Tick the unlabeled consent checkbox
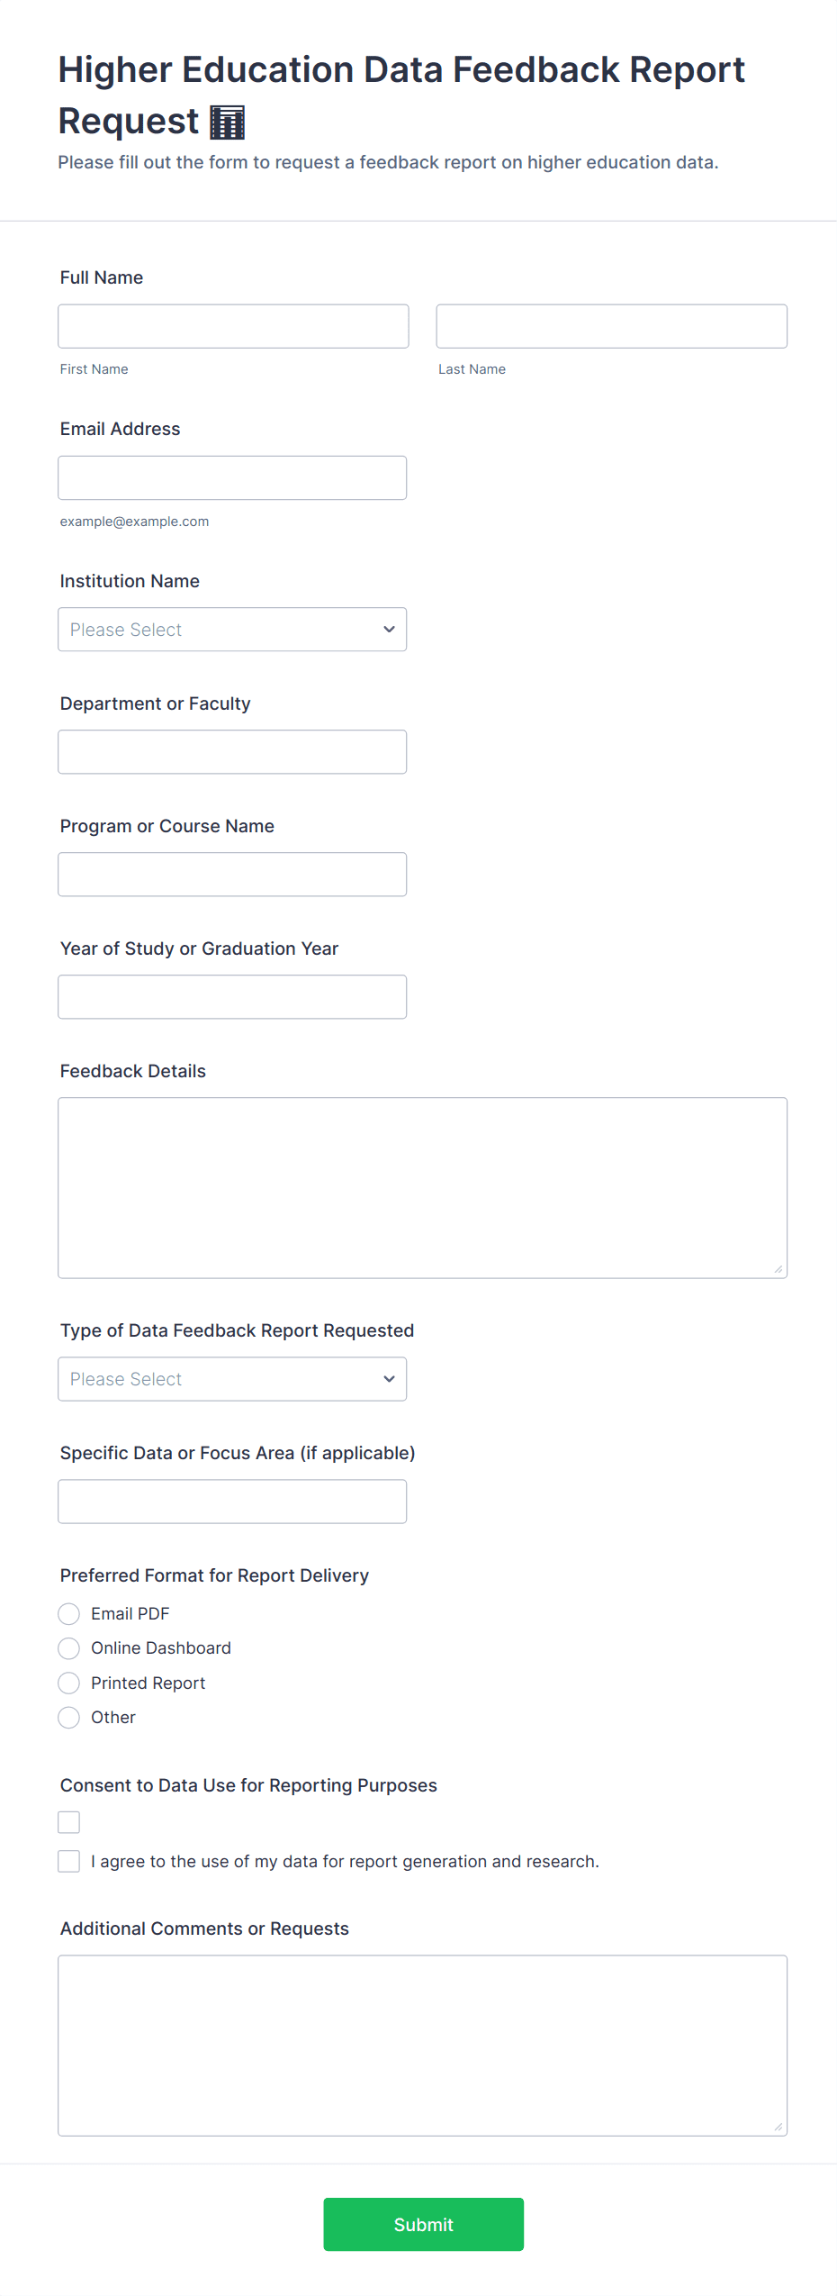 [x=69, y=1822]
